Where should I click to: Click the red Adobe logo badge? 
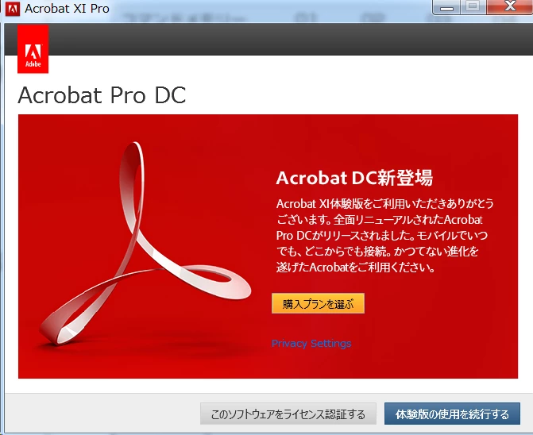(x=33, y=49)
